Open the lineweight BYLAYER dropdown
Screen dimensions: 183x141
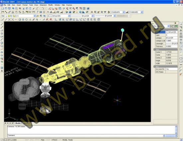coord(114,16)
